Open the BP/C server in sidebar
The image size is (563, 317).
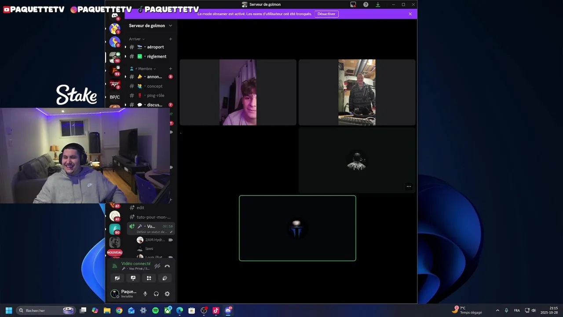[x=115, y=97]
